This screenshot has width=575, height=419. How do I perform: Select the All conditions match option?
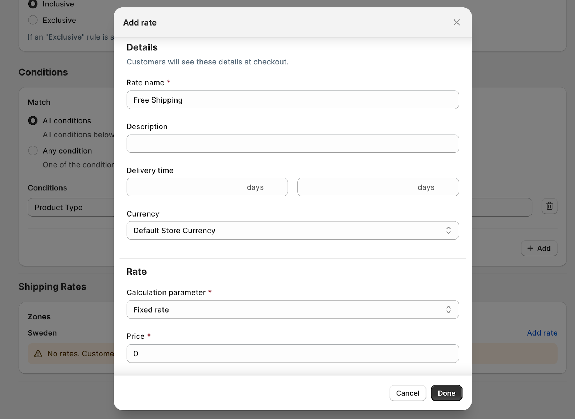click(33, 121)
